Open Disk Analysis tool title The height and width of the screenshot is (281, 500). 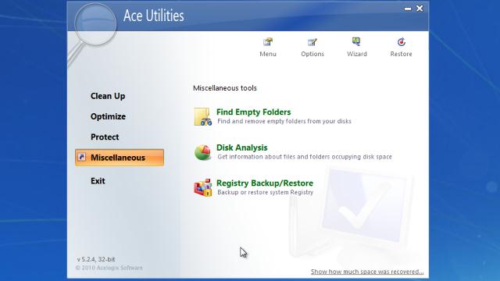(241, 148)
